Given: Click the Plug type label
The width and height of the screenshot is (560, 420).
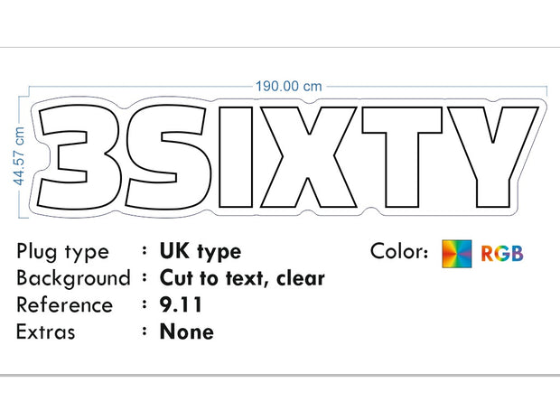Looking at the screenshot, I should 62,252.
